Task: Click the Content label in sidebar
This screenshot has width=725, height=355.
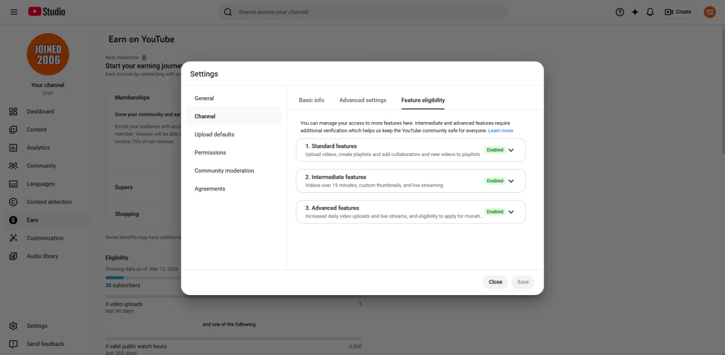Action: pos(37,129)
